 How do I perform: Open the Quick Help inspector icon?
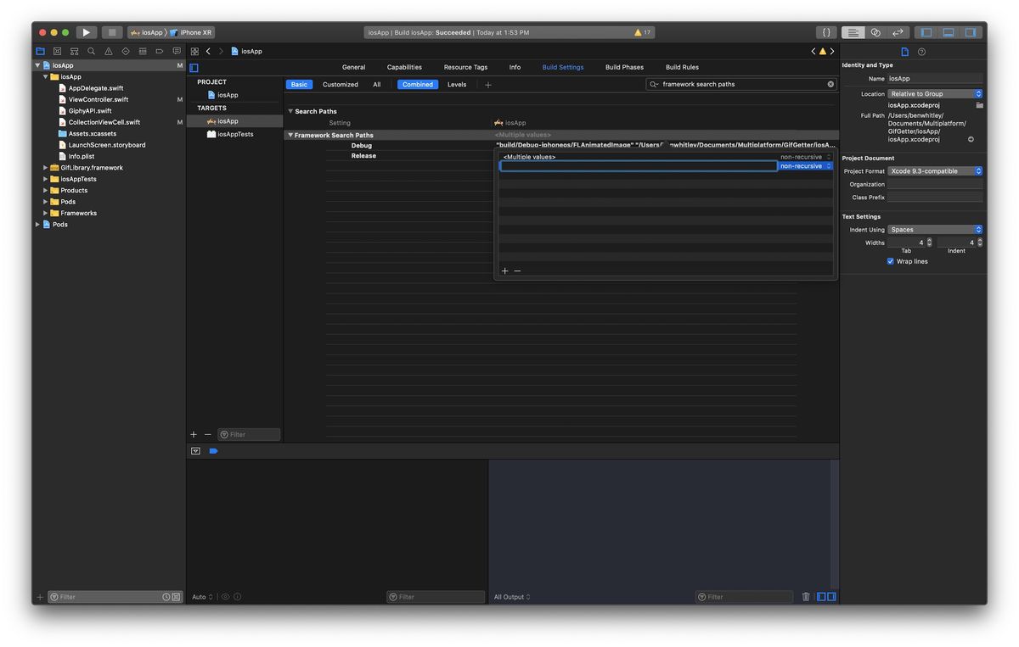click(x=922, y=52)
